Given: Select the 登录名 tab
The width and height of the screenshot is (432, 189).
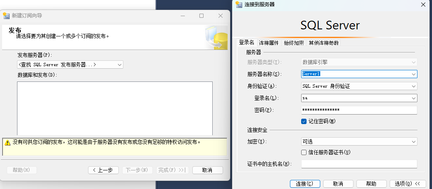Looking at the screenshot, I should pos(247,43).
